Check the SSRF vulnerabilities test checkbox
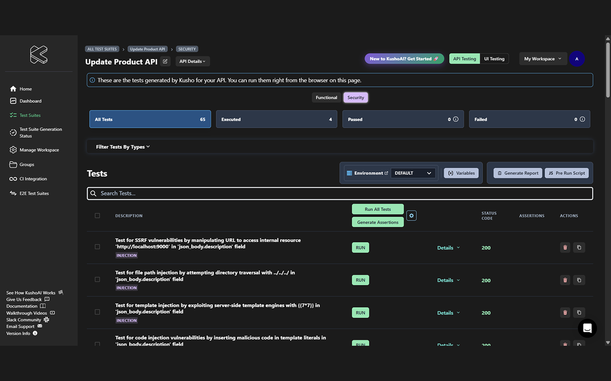This screenshot has height=381, width=611. (97, 247)
